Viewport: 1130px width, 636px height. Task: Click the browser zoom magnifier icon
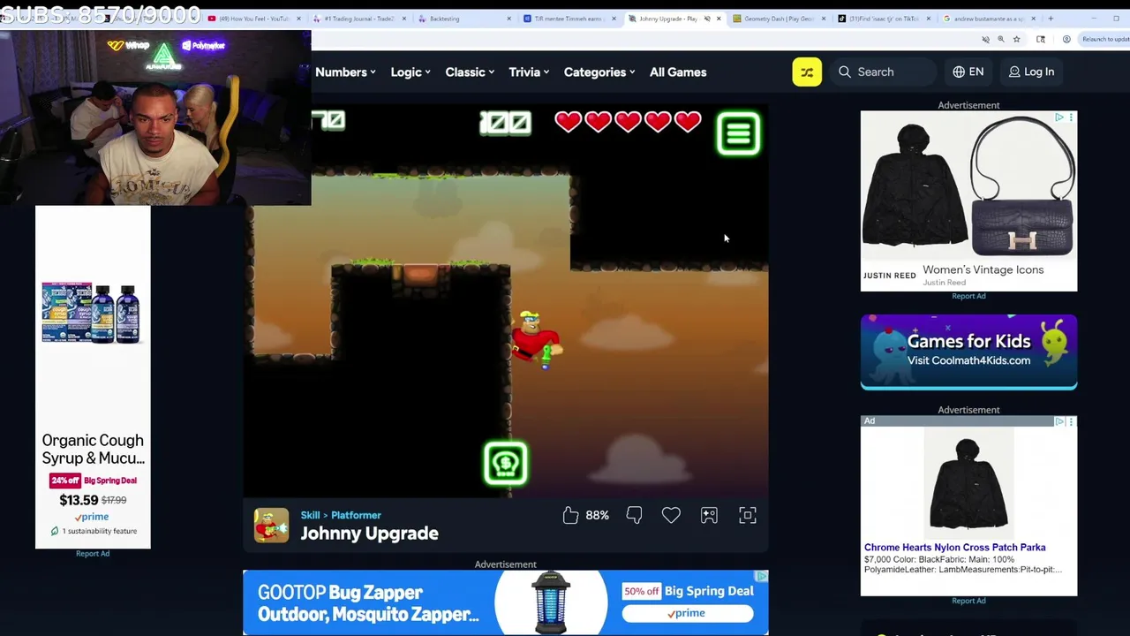pos(1001,39)
